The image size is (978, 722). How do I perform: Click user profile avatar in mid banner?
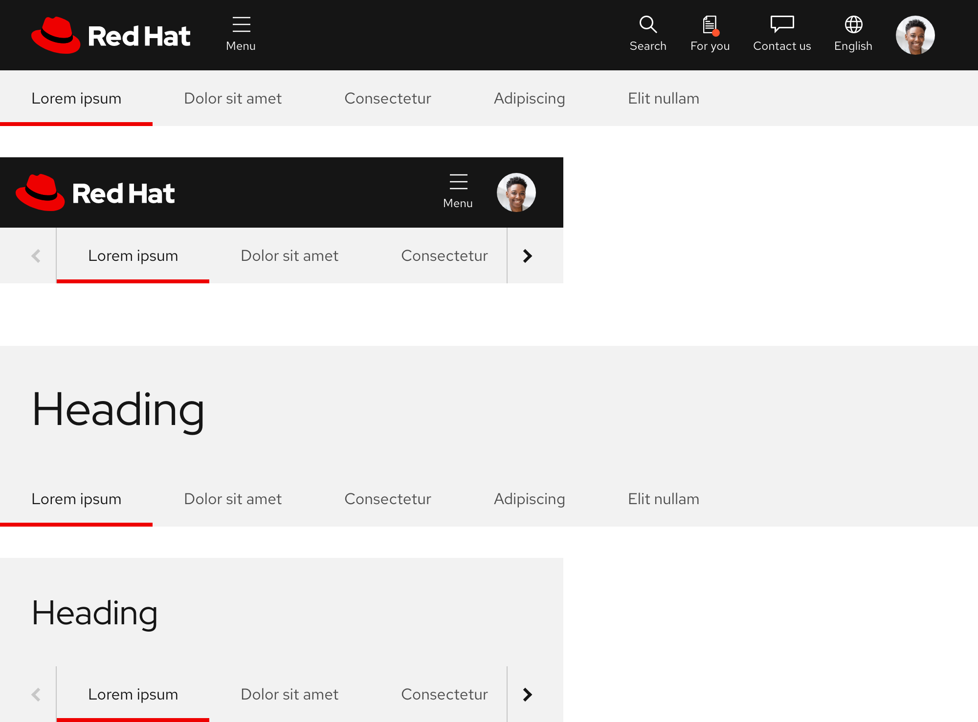pos(516,191)
